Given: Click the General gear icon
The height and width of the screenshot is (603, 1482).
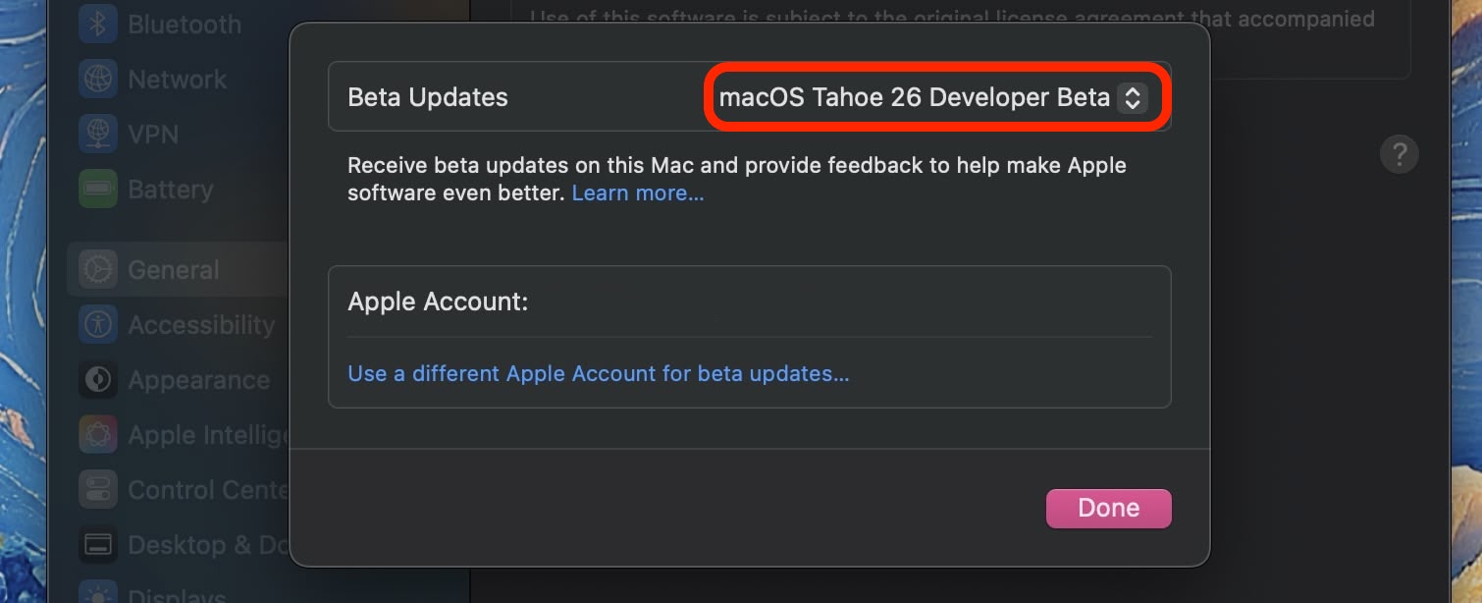Looking at the screenshot, I should tap(98, 269).
